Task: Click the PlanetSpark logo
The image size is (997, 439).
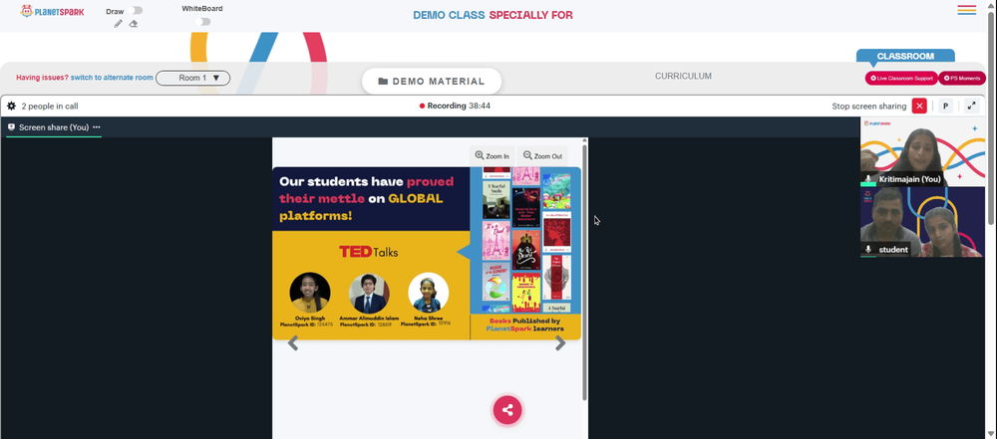Action: click(x=52, y=11)
